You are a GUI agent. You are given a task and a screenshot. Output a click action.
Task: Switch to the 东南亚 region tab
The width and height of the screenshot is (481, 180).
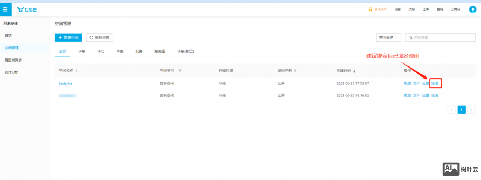160,51
